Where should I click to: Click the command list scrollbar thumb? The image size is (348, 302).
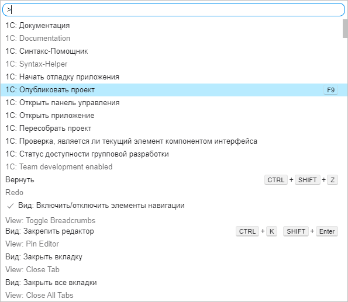345,29
